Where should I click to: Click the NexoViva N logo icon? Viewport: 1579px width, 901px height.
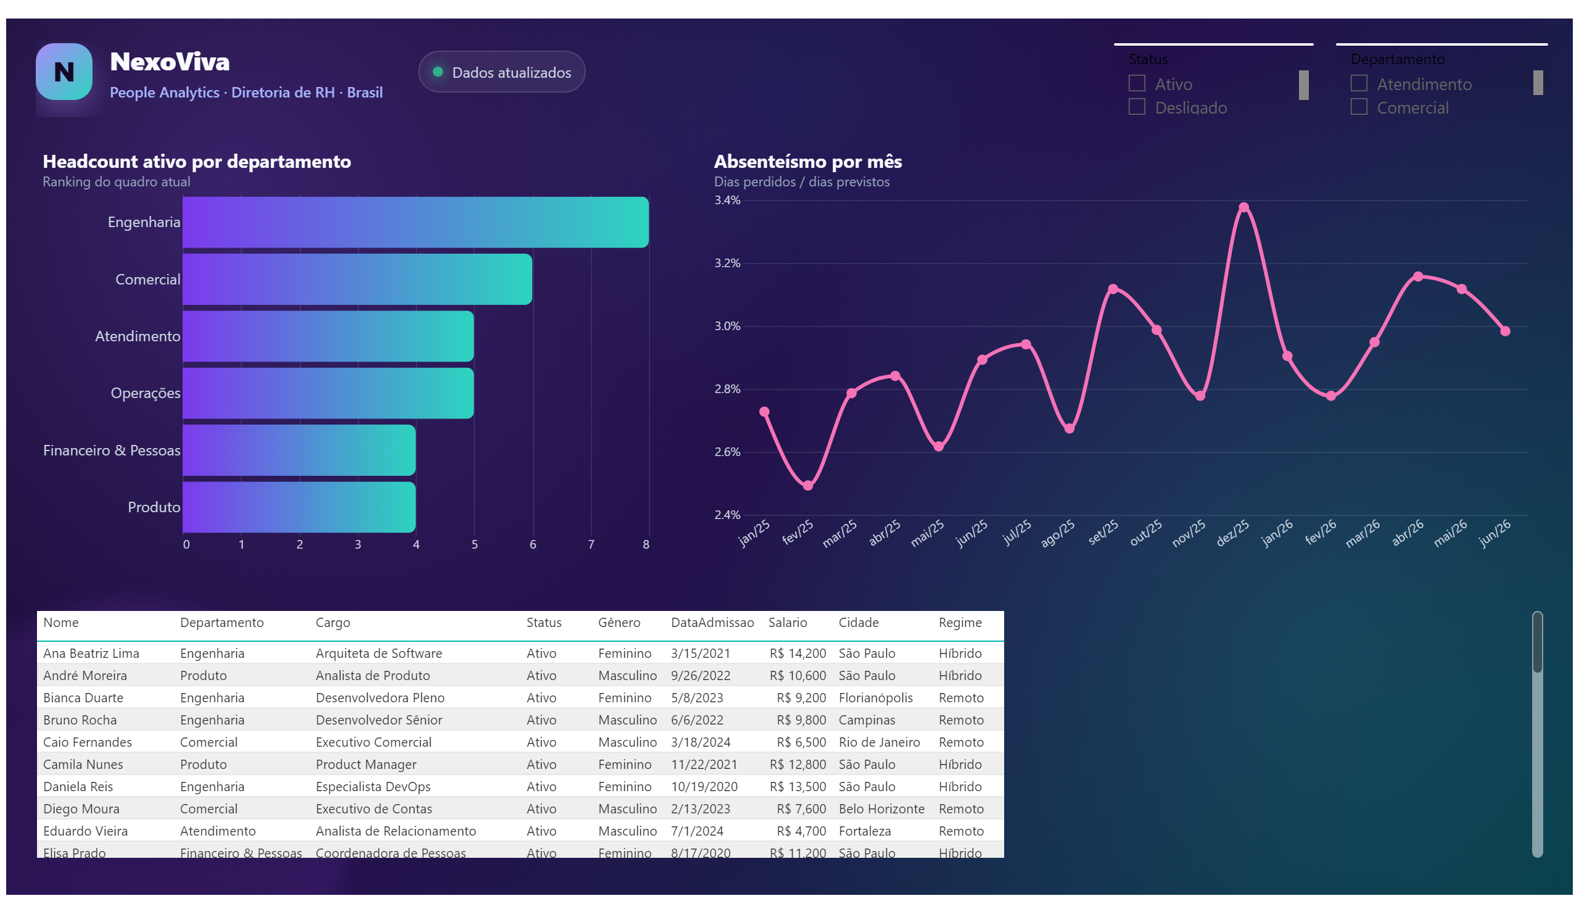[x=64, y=72]
